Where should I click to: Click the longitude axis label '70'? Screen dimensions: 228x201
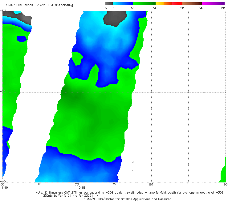77,184
